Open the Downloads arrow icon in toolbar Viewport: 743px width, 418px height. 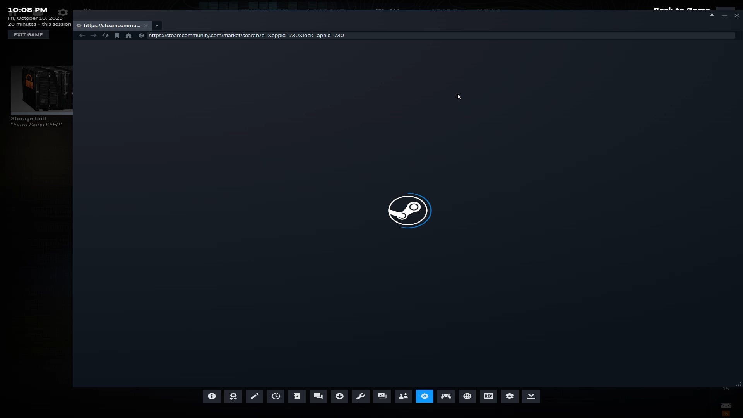[x=339, y=396]
